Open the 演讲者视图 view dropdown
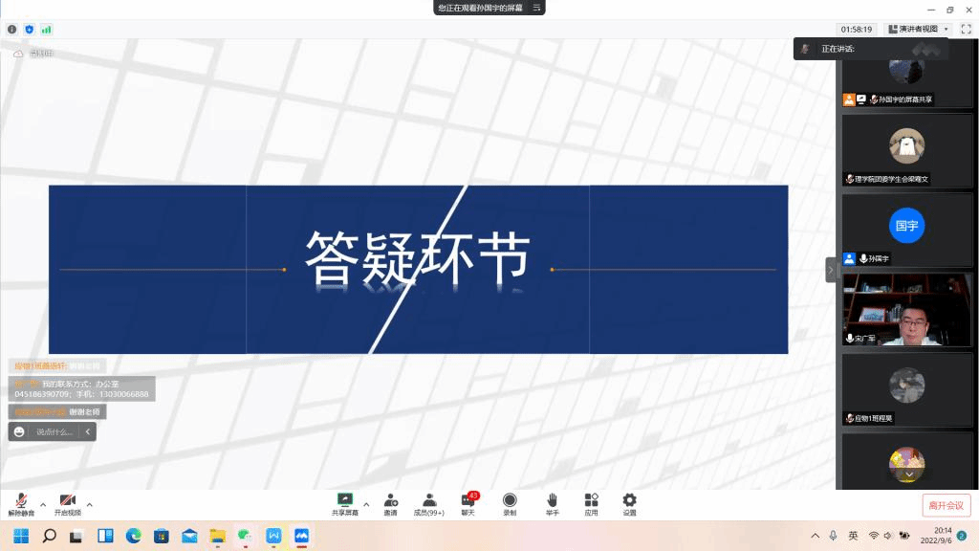Image resolution: width=979 pixels, height=551 pixels. click(918, 30)
